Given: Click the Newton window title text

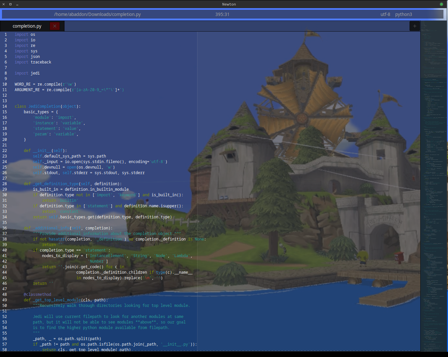Looking at the screenshot, I should pyautogui.click(x=229, y=4).
